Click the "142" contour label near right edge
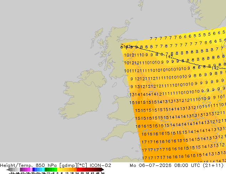This screenshot has width=226, height=174. tap(215, 68)
